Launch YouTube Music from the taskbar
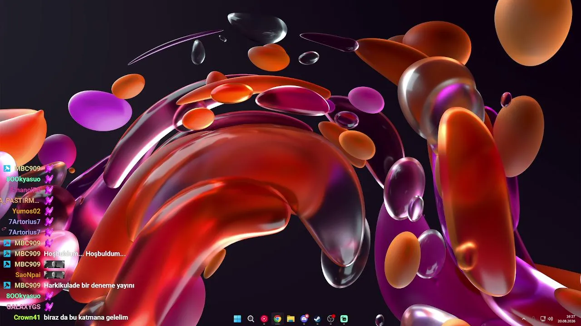Image resolution: width=581 pixels, height=326 pixels. pyautogui.click(x=264, y=319)
